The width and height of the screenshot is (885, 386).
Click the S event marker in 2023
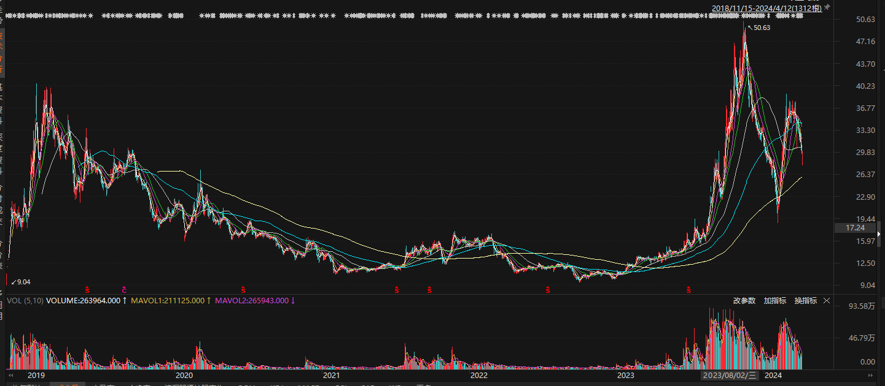pyautogui.click(x=689, y=289)
